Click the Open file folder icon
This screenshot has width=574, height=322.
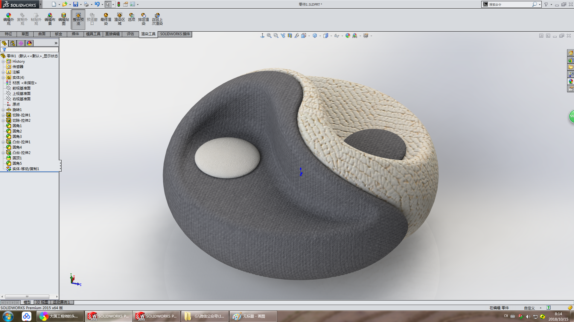tap(65, 4)
